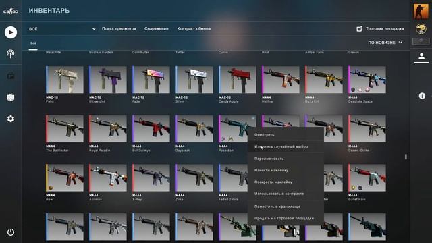The image size is (432, 243).
Task: Click the ИНВЕНТАРЬ page title
Action: [x=49, y=11]
